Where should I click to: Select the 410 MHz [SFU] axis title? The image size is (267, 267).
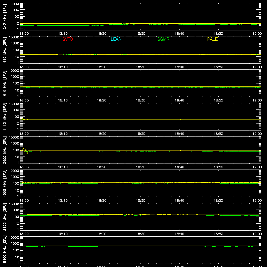pyautogui.click(x=4, y=50)
